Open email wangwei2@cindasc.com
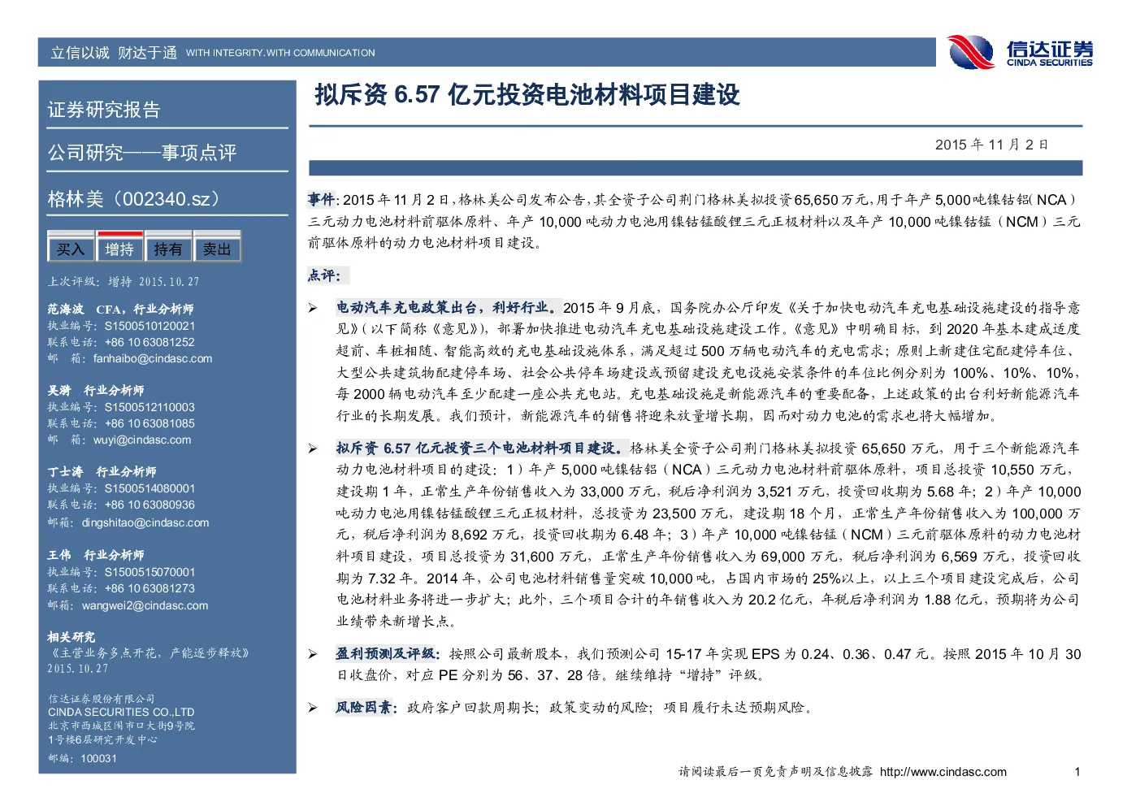 [145, 605]
